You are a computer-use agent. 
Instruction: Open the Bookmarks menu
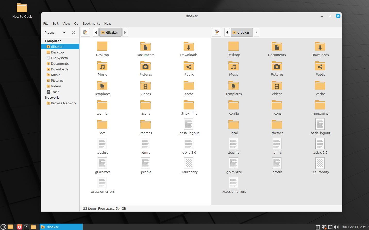(x=91, y=23)
